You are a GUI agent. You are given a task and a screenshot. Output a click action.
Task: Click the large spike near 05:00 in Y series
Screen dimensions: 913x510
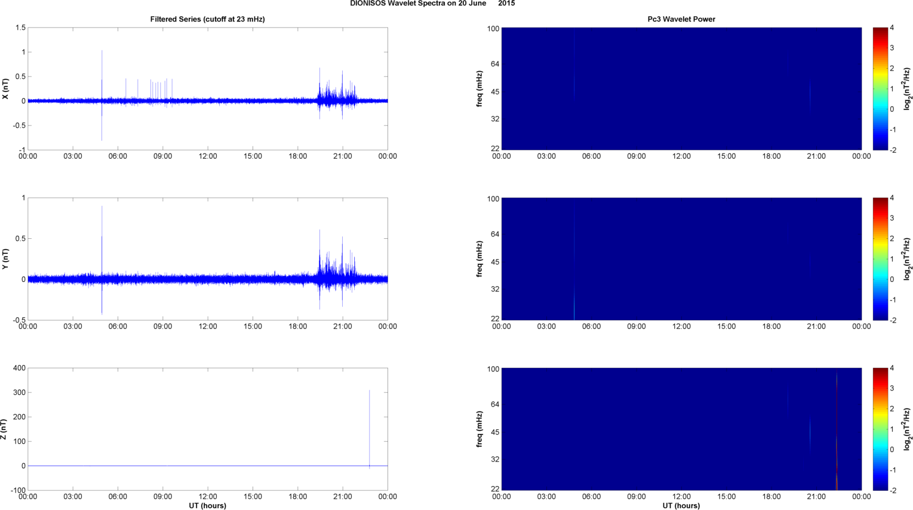(102, 260)
